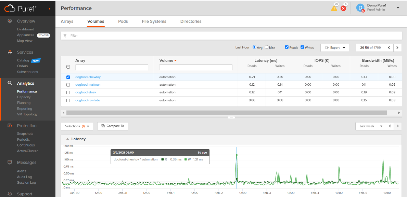Open Planning in the sidebar
407x197 pixels.
24,103
